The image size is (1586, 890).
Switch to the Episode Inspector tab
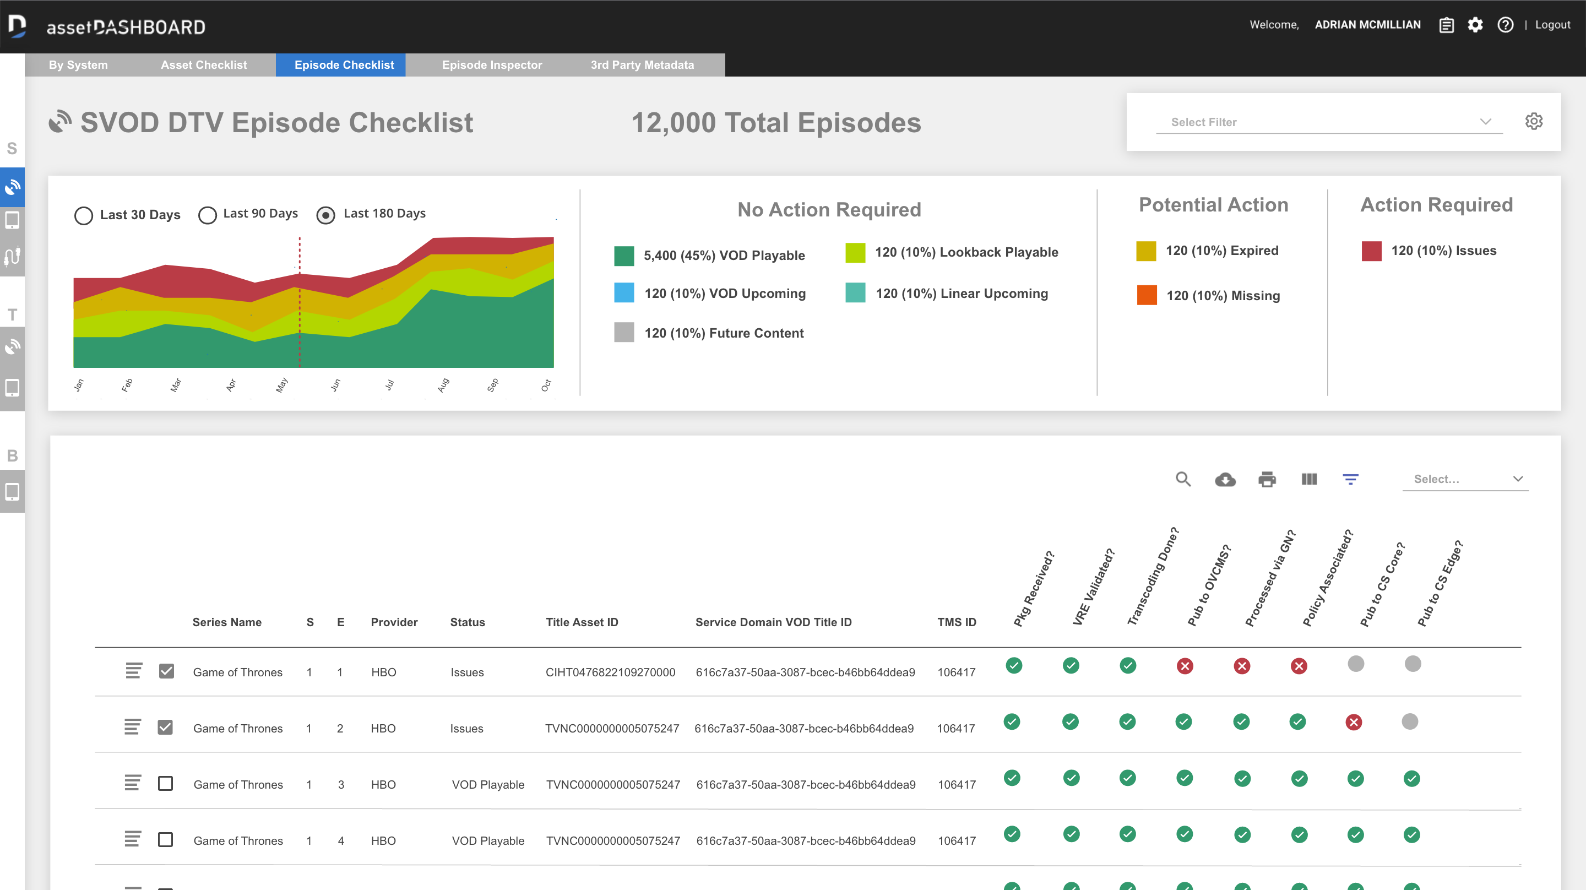tap(491, 64)
